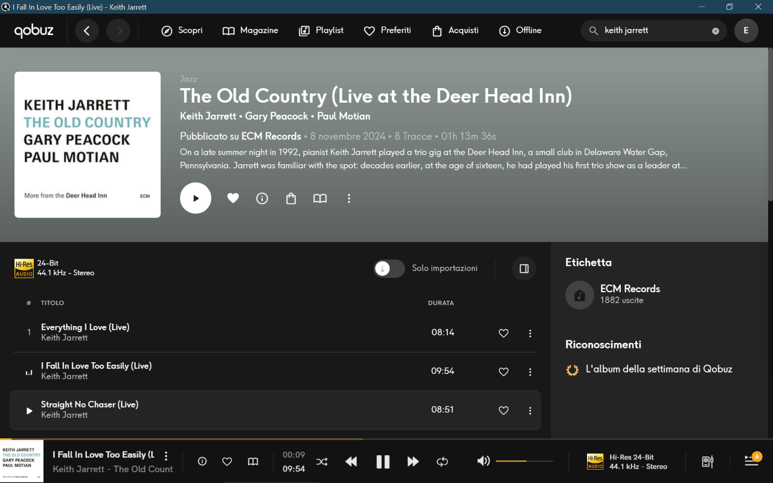Viewport: 773px width, 483px height.
Task: Show album info via the info icon
Action: [262, 199]
